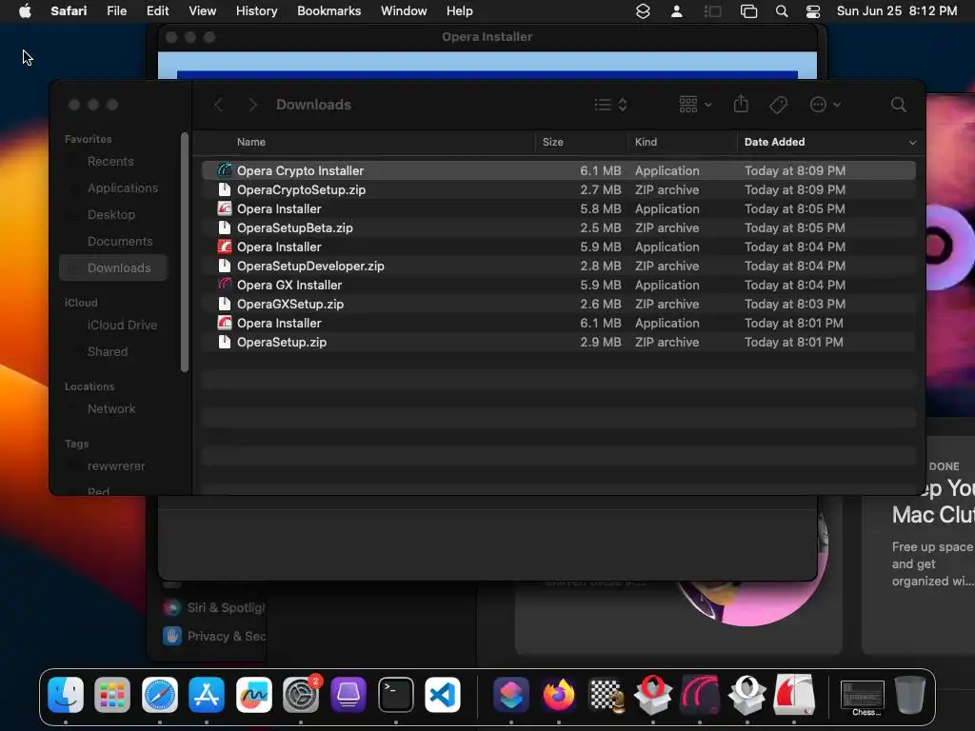Select OperaSetup.zip file row
The width and height of the screenshot is (975, 731).
click(558, 342)
